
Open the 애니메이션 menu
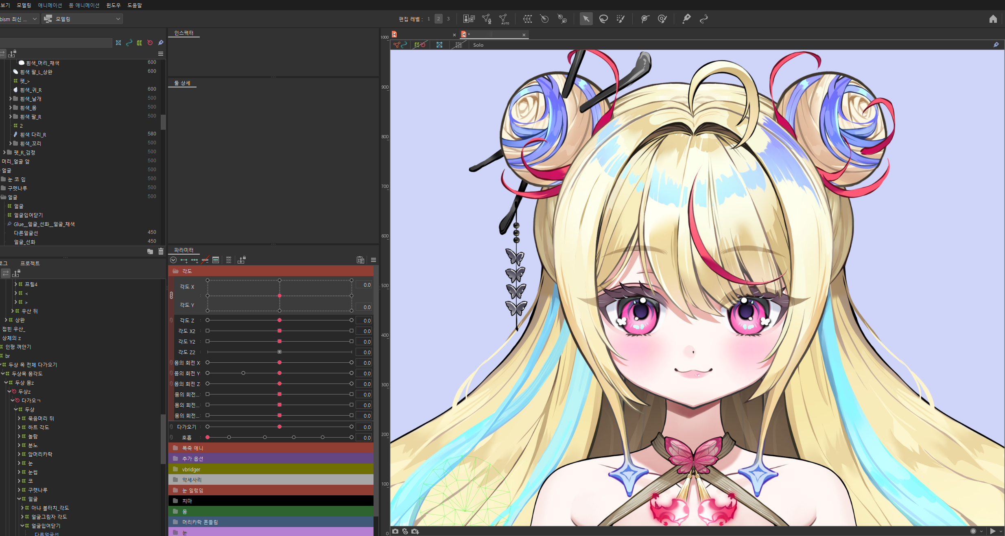click(x=50, y=5)
